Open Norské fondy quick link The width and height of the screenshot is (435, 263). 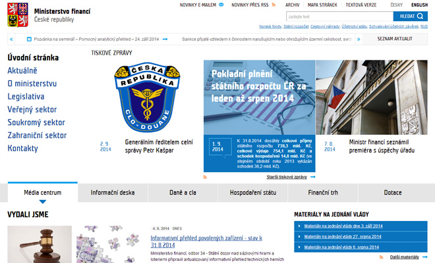(x=270, y=26)
